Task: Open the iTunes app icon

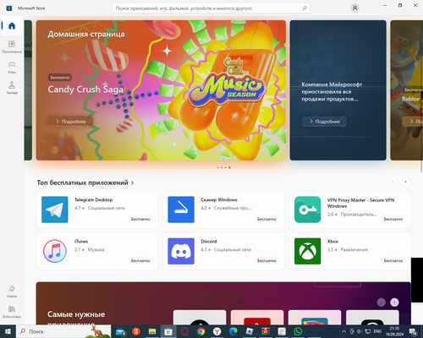Action: [x=55, y=251]
